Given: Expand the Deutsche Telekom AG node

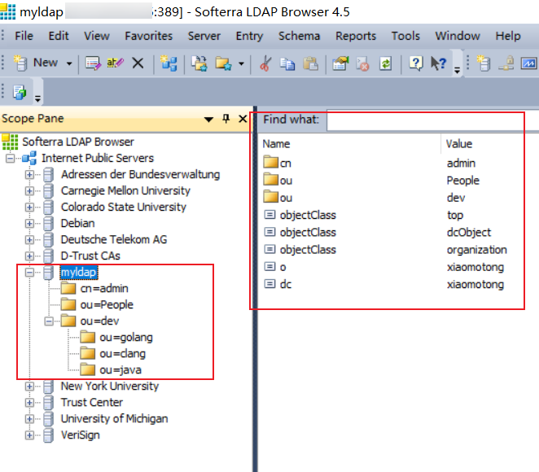Looking at the screenshot, I should click(x=29, y=240).
